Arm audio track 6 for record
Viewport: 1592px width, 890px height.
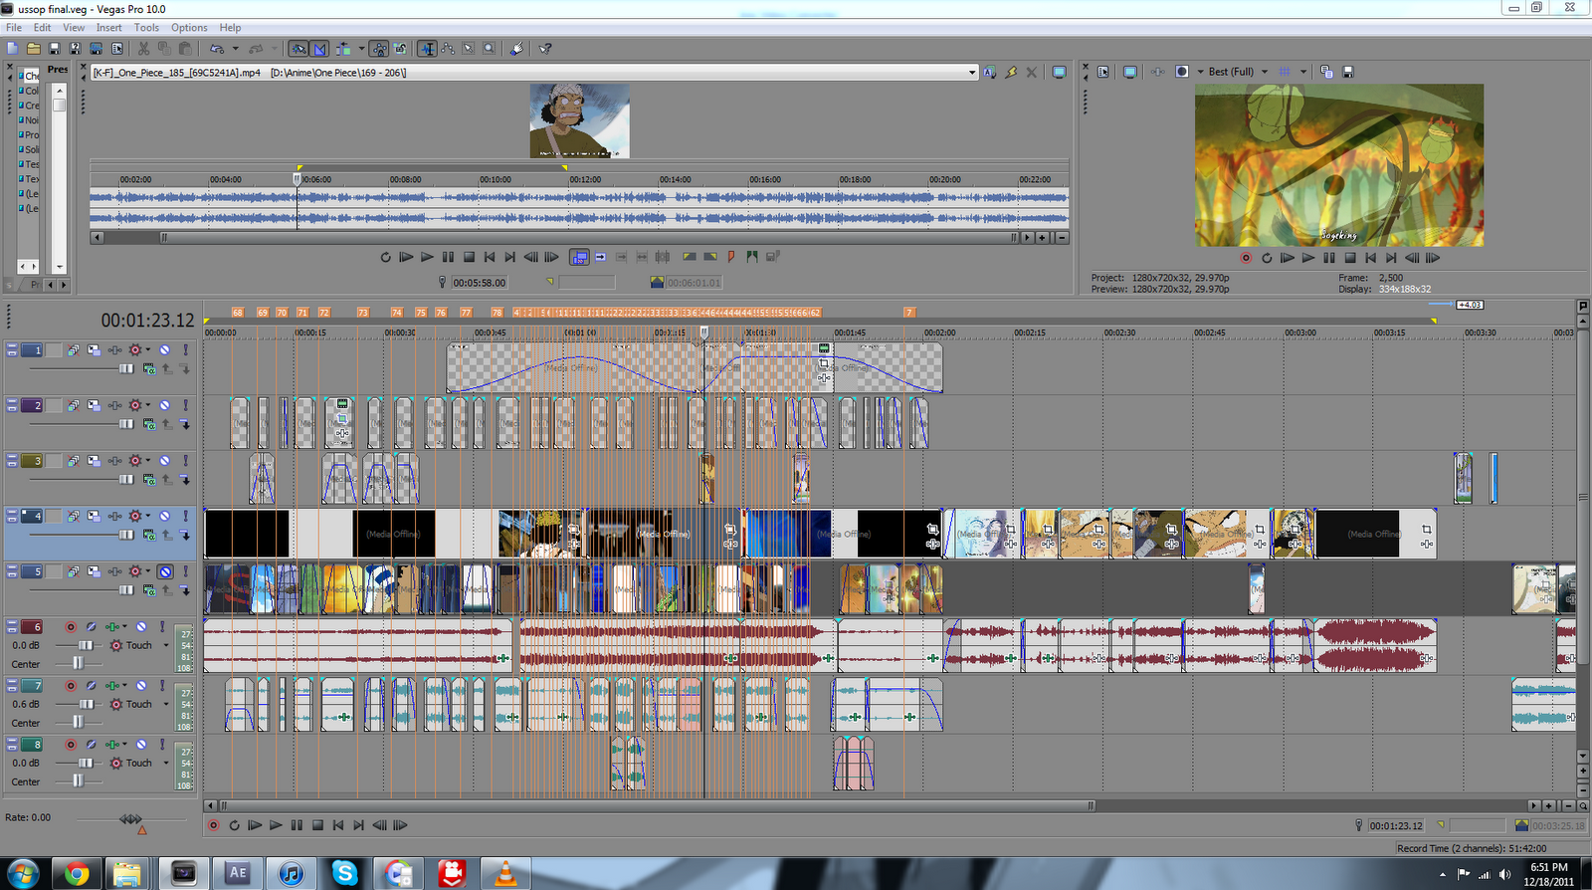point(71,627)
